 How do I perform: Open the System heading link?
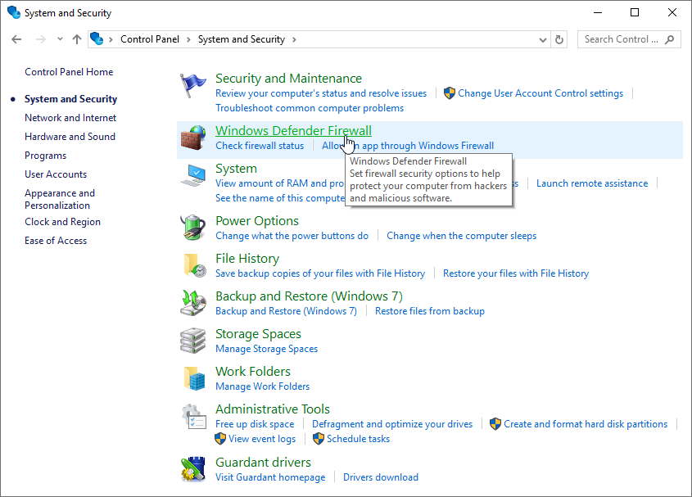click(x=236, y=169)
